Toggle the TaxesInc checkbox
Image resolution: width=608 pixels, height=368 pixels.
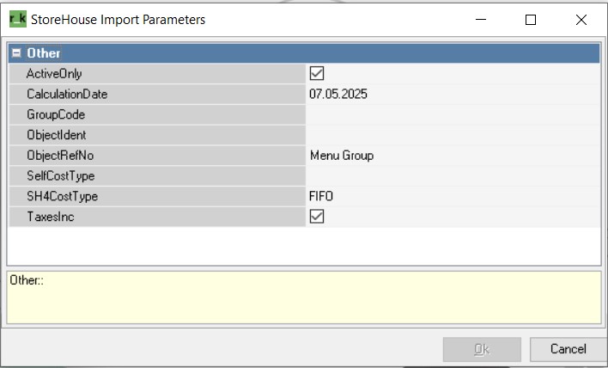click(x=316, y=217)
